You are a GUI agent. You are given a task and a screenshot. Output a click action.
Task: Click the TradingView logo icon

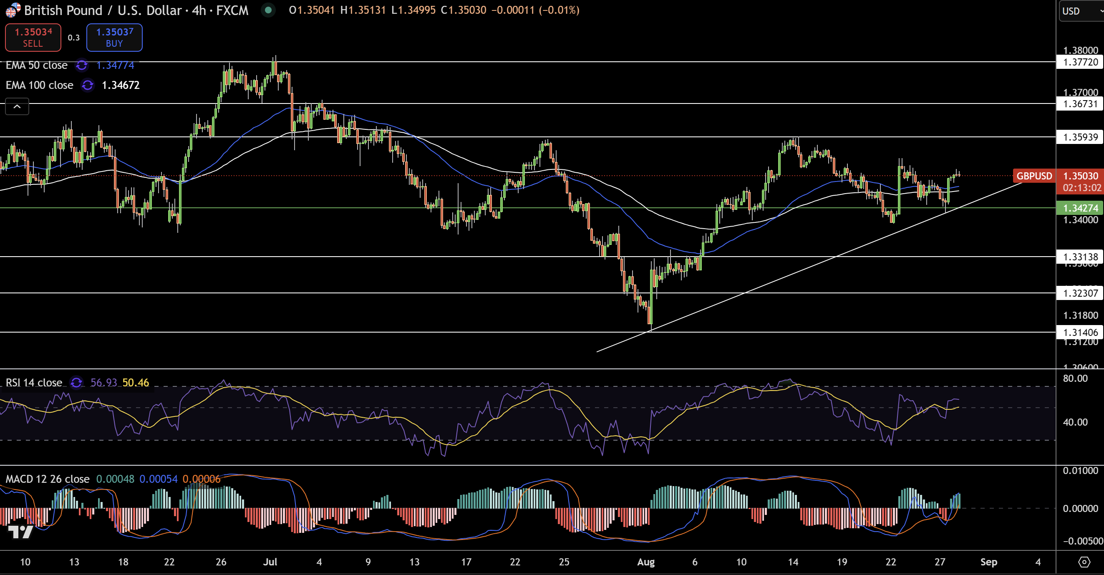click(x=20, y=531)
